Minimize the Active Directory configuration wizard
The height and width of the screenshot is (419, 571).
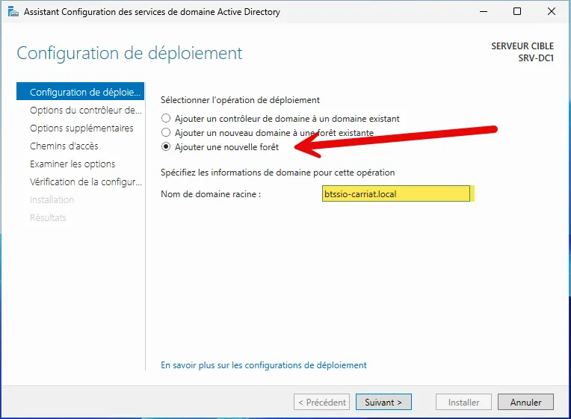482,12
